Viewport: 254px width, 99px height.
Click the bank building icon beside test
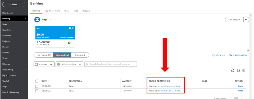37,20
